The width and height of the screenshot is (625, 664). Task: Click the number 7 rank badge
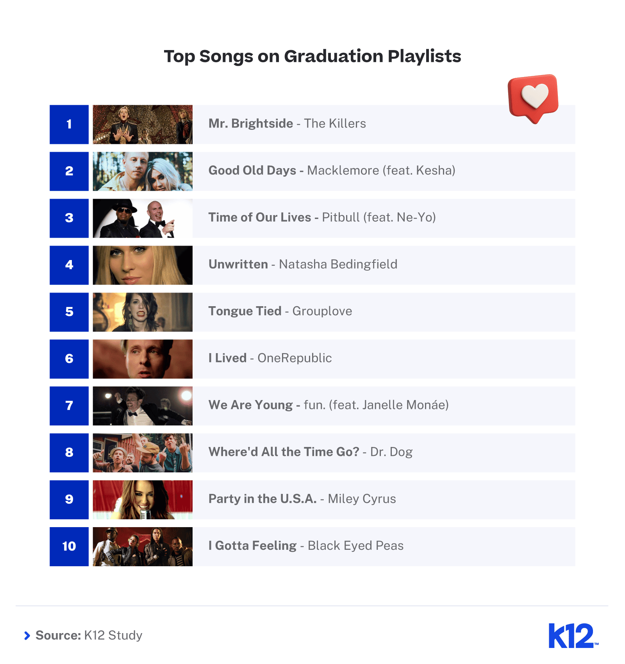69,406
